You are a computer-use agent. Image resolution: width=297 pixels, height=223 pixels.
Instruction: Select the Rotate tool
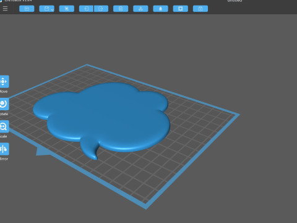click(x=4, y=104)
